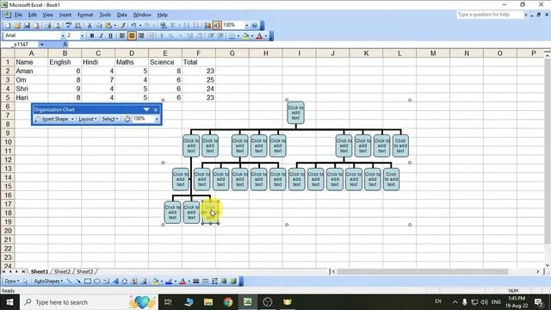
Task: Select the Rectangle drawing tool
Action: [x=88, y=282]
